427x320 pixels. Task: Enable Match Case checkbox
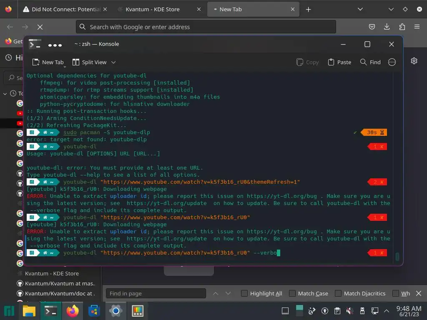292,293
